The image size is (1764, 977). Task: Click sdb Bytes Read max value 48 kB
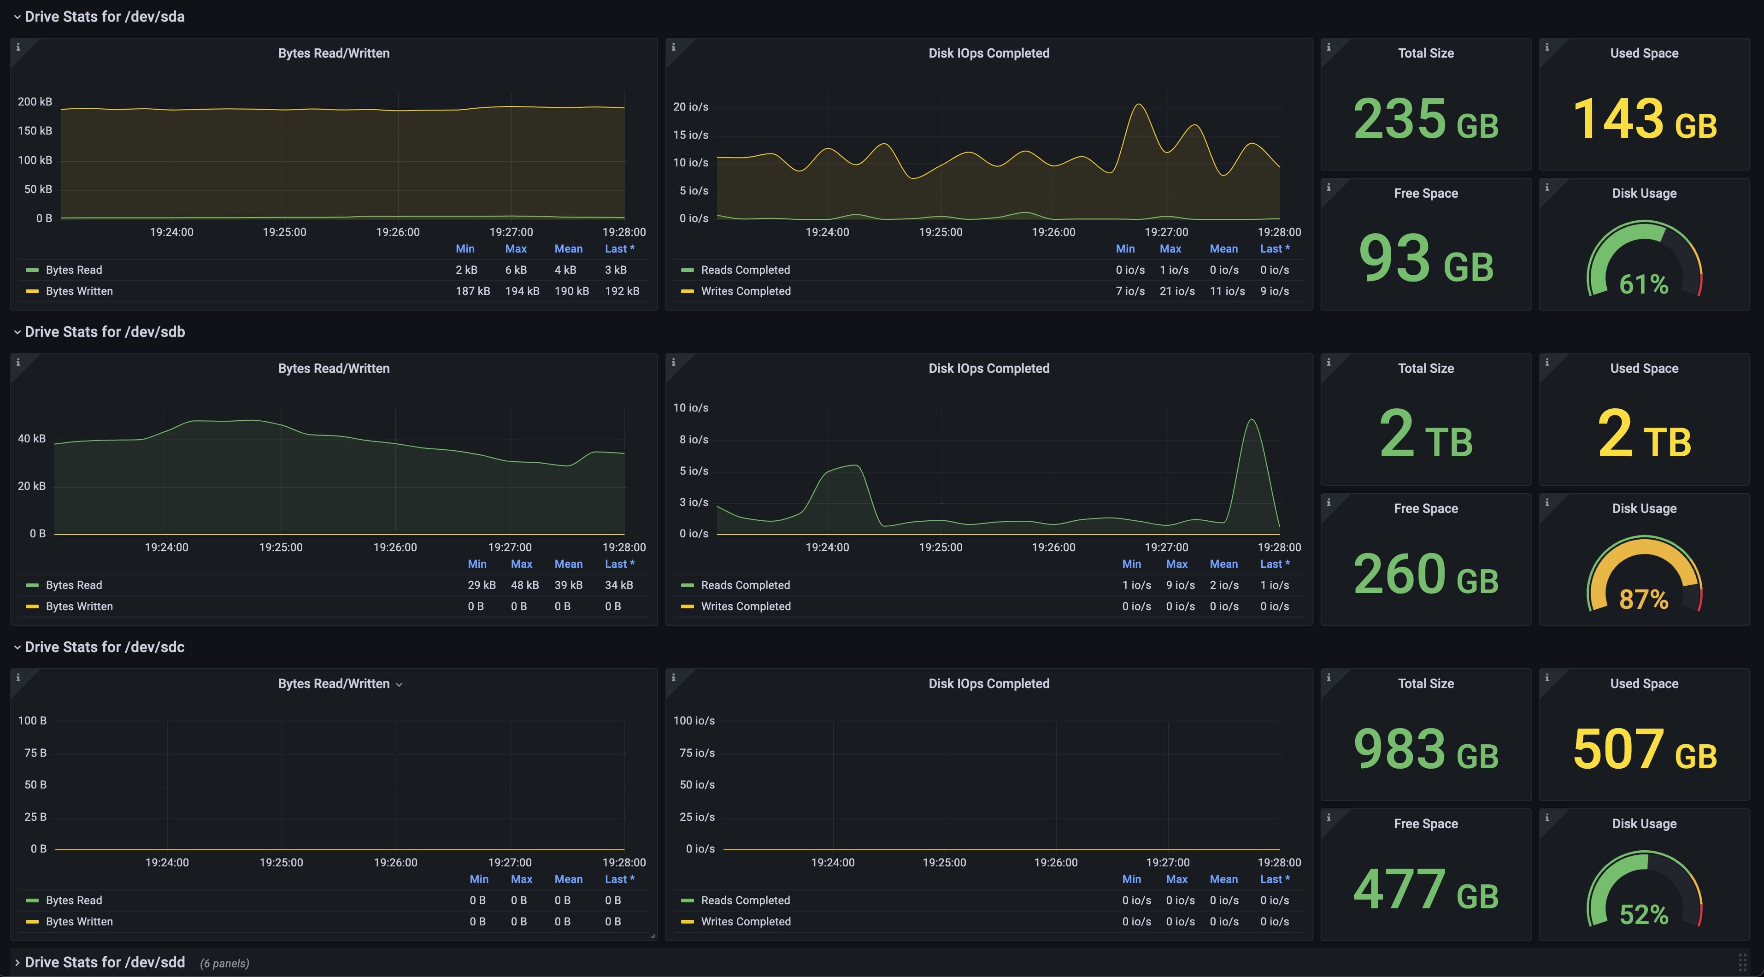tap(524, 585)
